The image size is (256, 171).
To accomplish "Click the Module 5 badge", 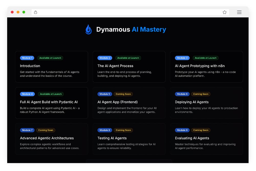I will (105, 94).
